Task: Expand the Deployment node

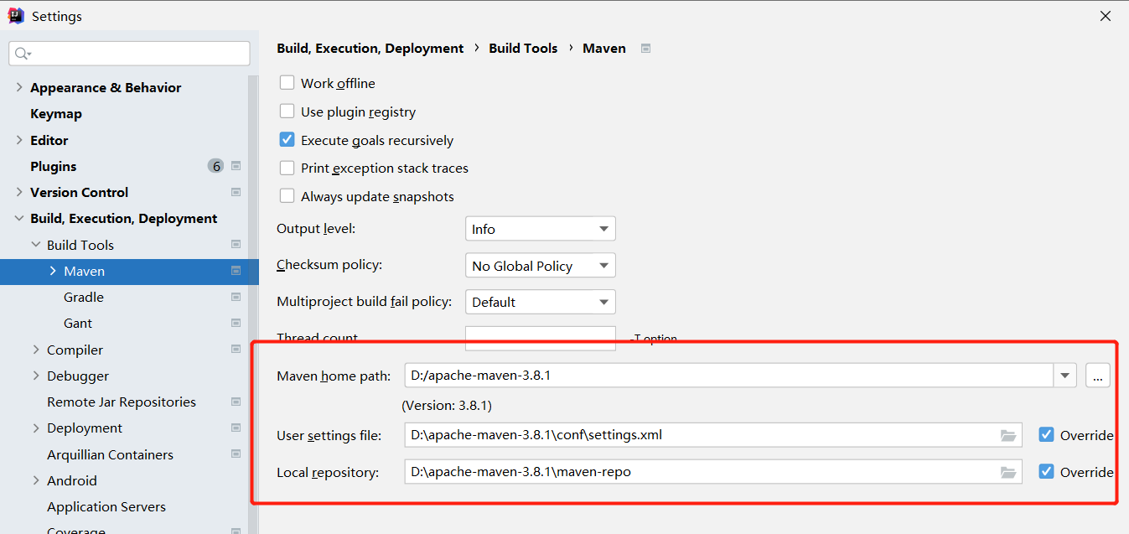Action: tap(35, 428)
